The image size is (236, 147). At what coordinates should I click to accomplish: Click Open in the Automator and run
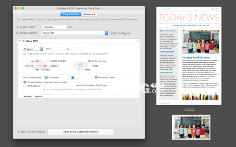[x=81, y=132]
